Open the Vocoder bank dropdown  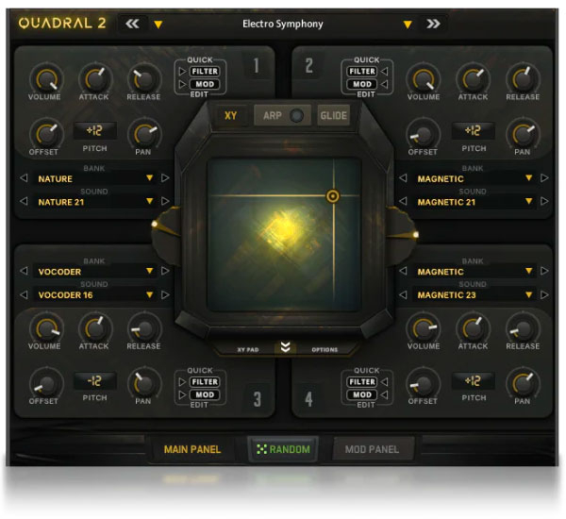[x=149, y=272]
